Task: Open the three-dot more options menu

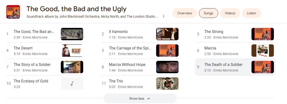Action: pos(164,16)
